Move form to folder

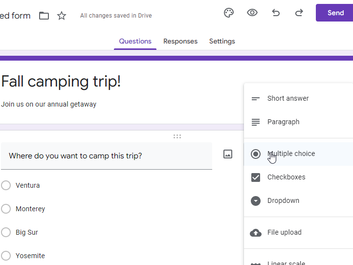click(x=44, y=16)
